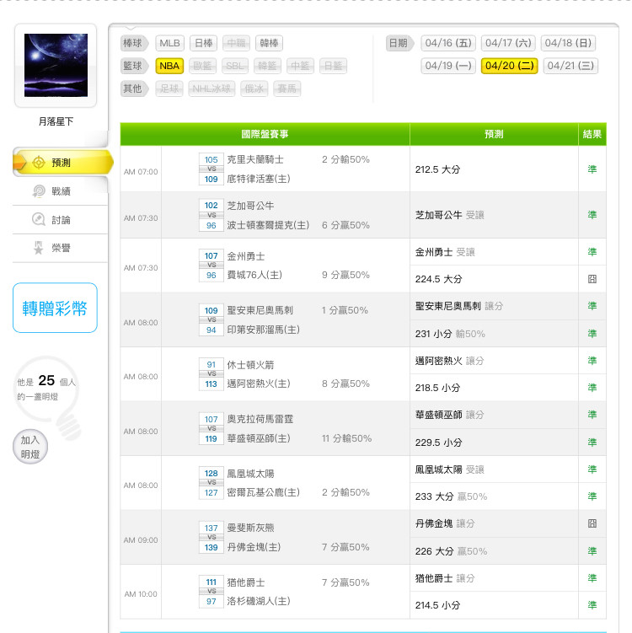Select the NHL冰球 filter
This screenshot has height=633, width=632.
212,89
